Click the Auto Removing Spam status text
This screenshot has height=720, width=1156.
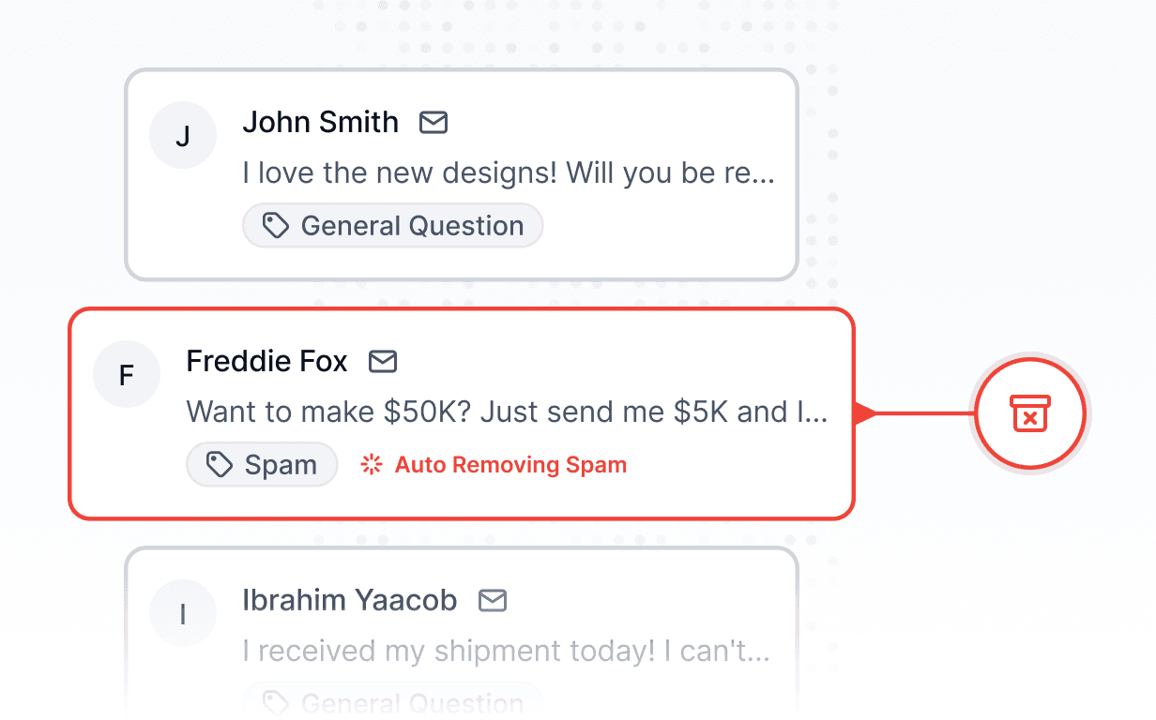point(512,464)
